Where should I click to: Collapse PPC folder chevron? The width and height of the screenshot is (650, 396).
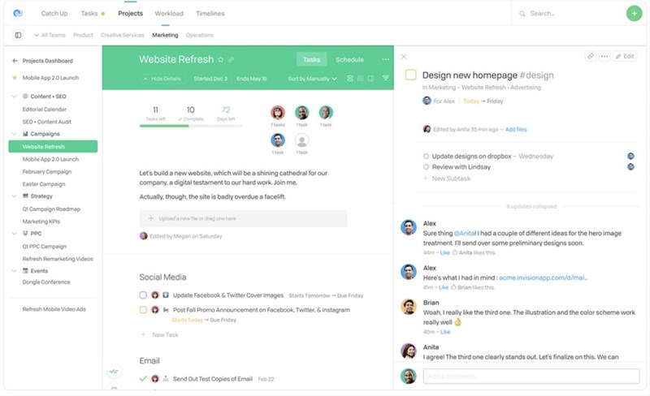coord(14,234)
